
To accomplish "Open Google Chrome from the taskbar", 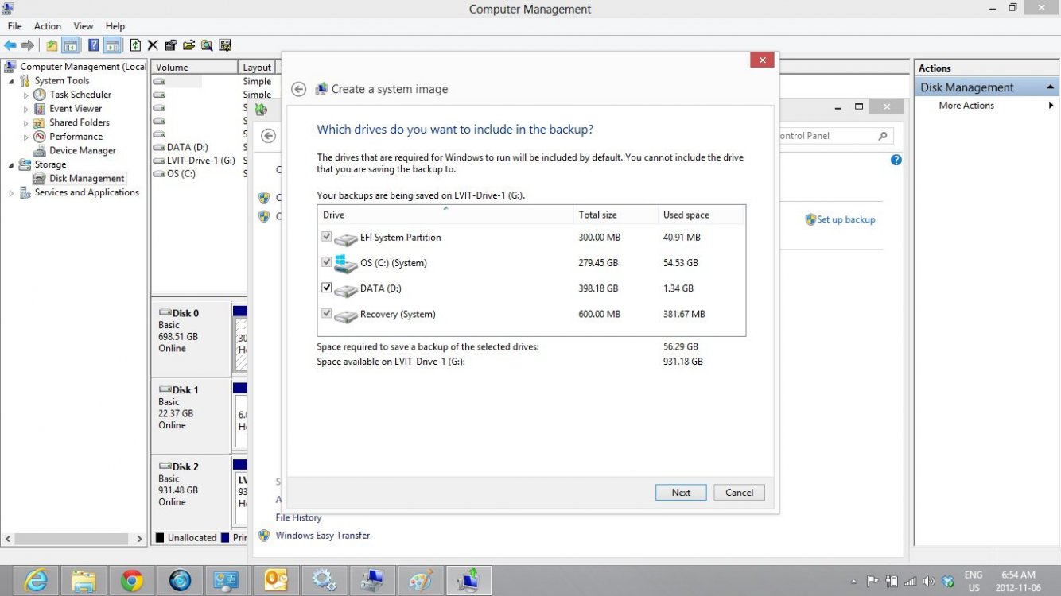I will pyautogui.click(x=132, y=580).
